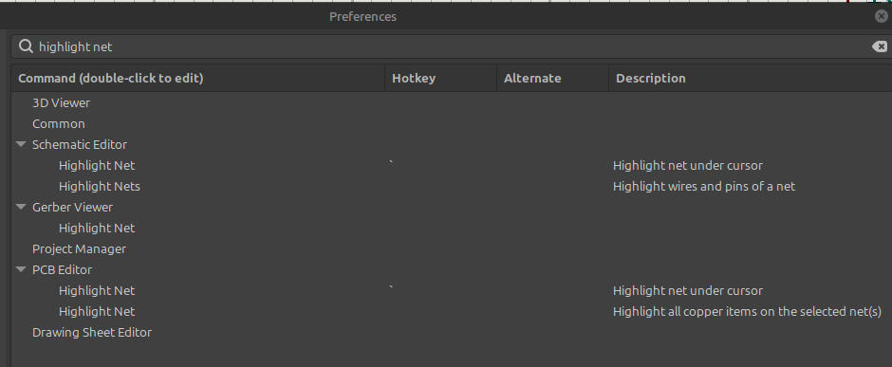Close the Preferences dialog

point(882,16)
